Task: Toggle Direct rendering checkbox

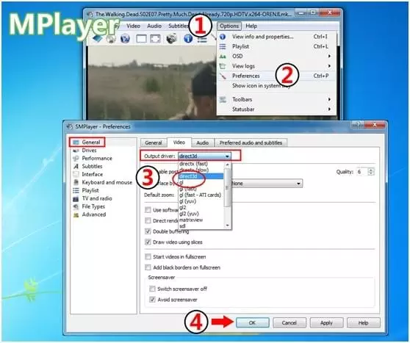Action: (x=148, y=220)
